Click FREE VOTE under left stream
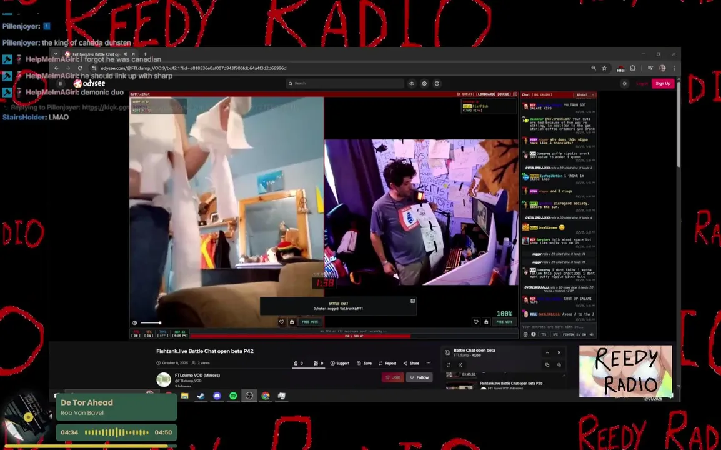721x450 pixels. 310,322
